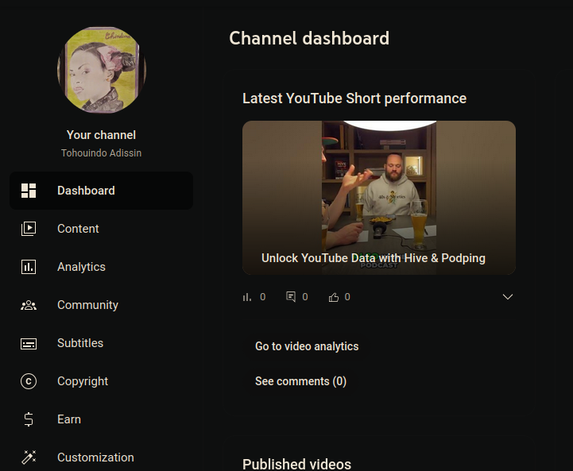The height and width of the screenshot is (471, 573).
Task: Open the Analytics menu item
Action: tap(101, 267)
